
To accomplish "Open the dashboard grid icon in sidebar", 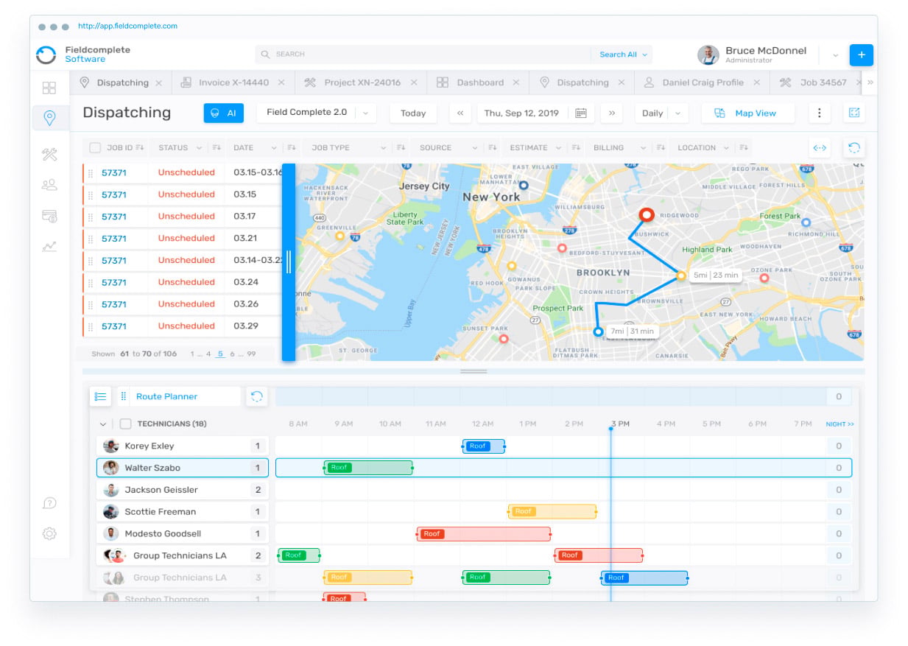I will [49, 88].
